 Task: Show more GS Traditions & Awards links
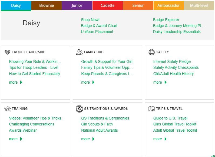(88, 139)
